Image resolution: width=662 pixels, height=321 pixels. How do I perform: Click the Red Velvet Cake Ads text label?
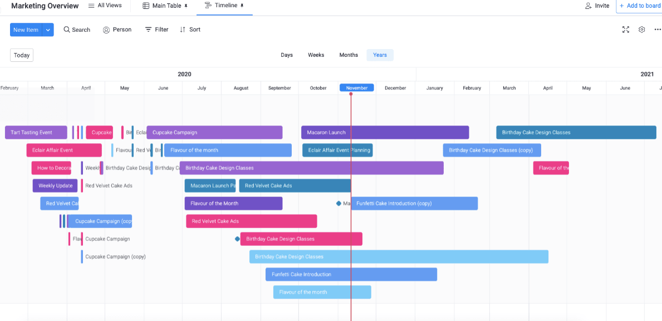(x=109, y=186)
